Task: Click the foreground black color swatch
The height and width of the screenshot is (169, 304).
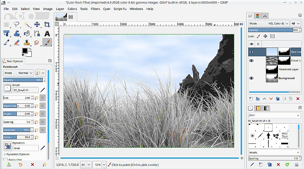Action: [25, 50]
